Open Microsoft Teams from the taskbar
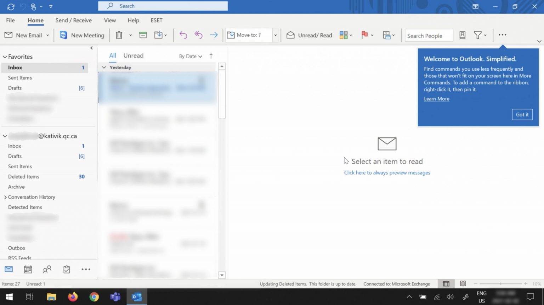 [x=115, y=297]
